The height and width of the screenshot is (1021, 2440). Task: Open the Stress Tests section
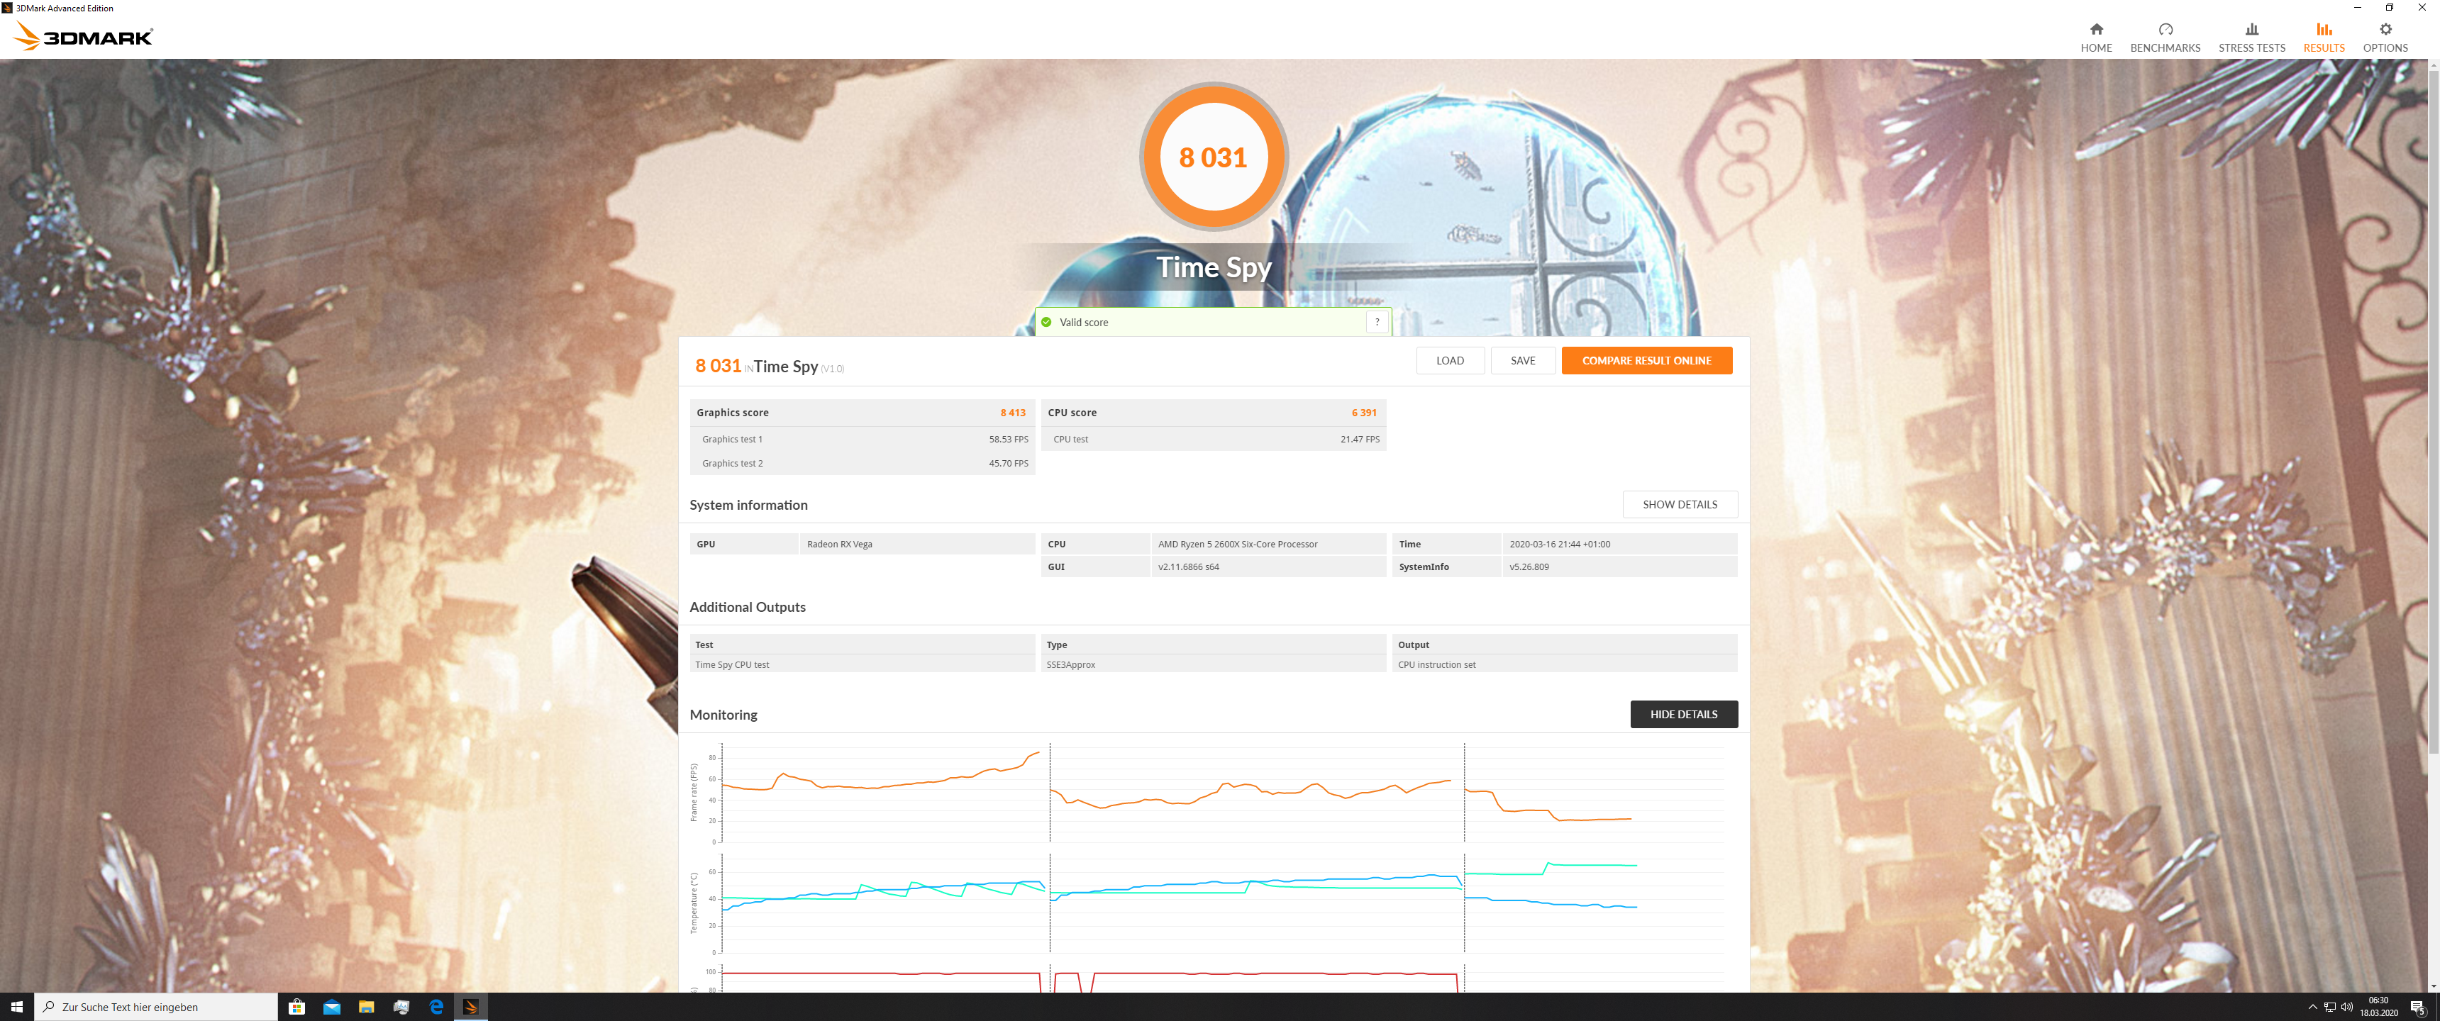(x=2251, y=37)
